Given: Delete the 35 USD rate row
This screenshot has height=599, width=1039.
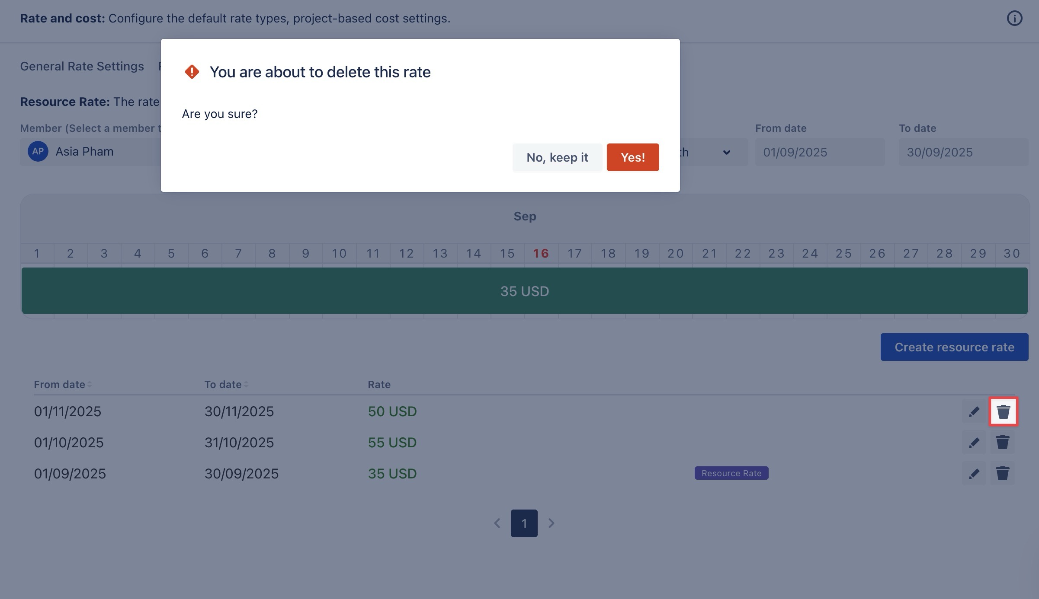Looking at the screenshot, I should click(1003, 474).
